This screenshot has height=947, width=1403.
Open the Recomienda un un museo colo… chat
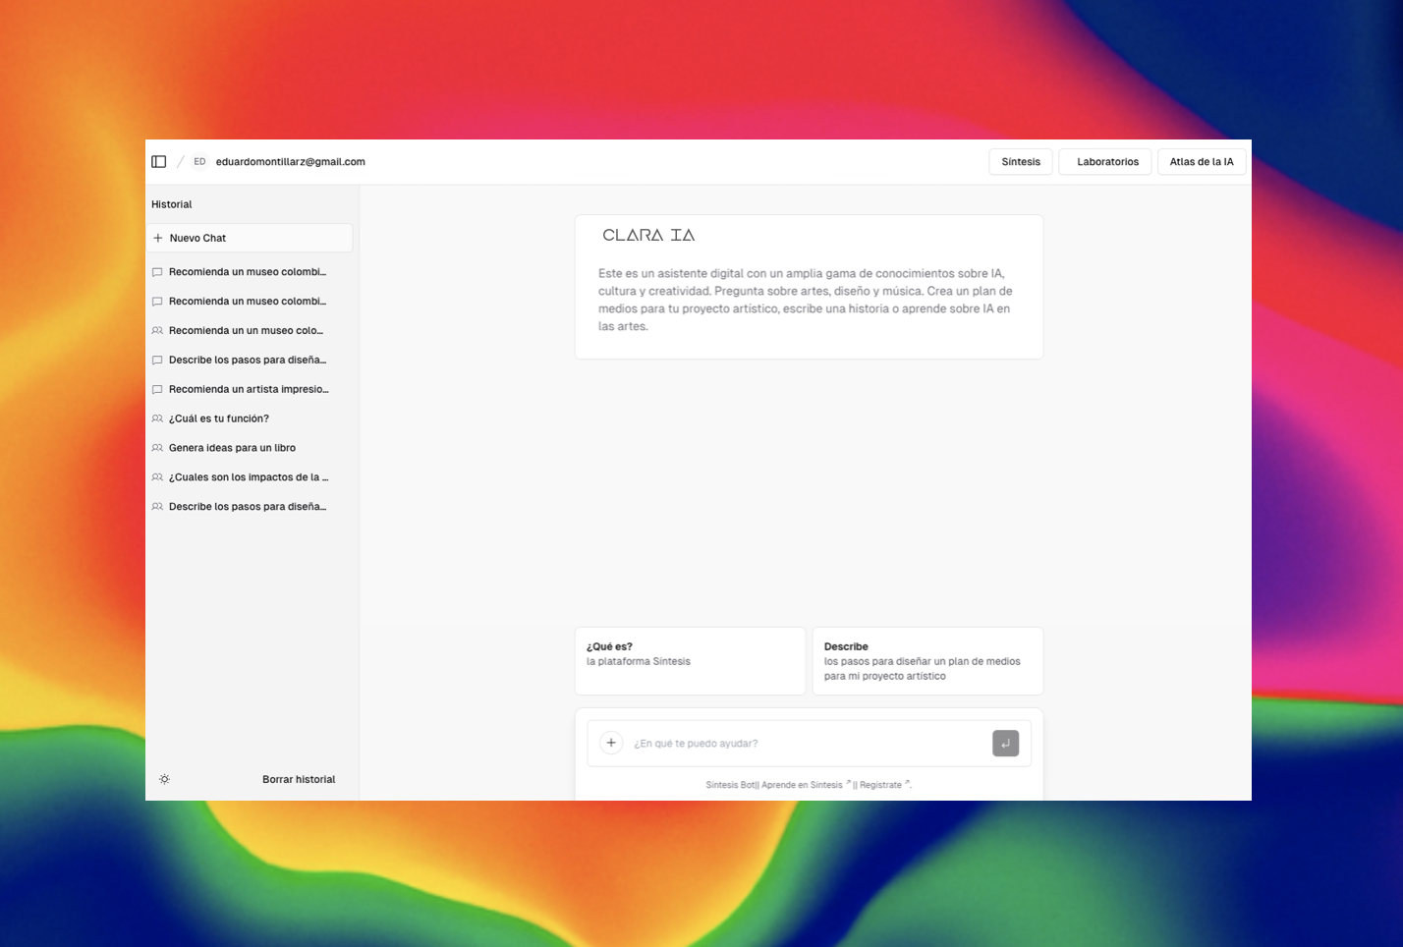click(250, 331)
